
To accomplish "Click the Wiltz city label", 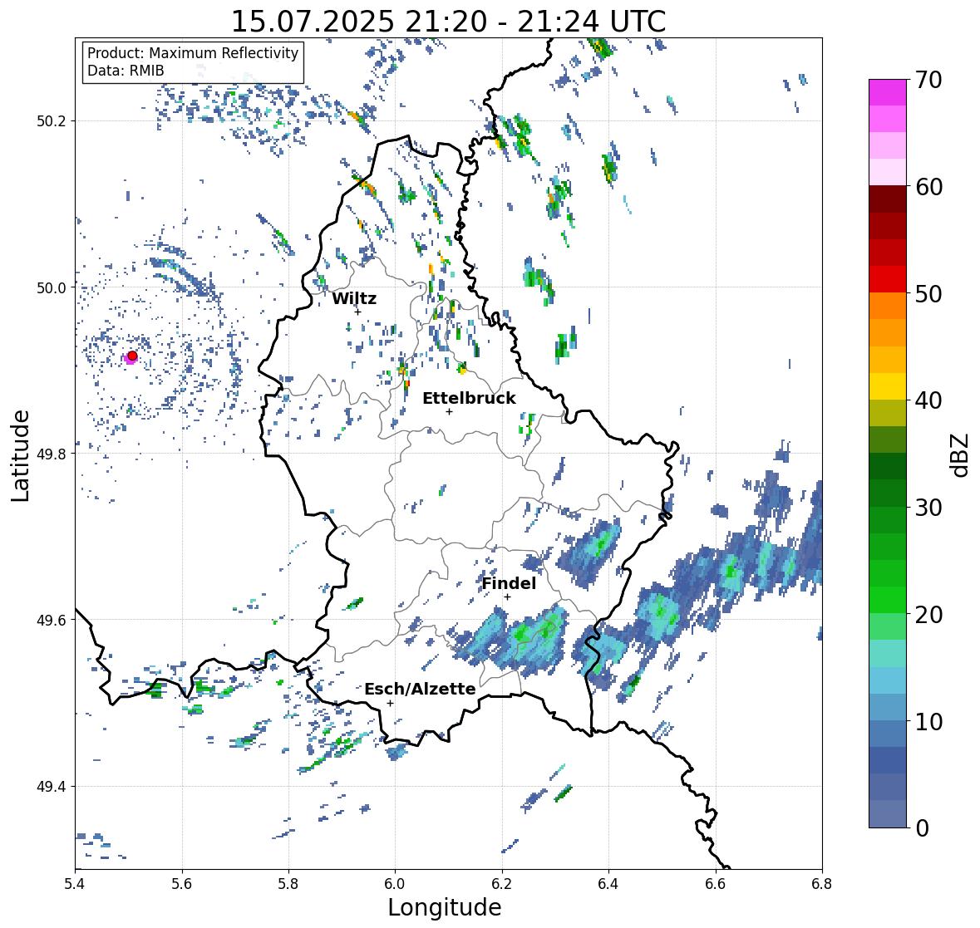I will [x=354, y=298].
